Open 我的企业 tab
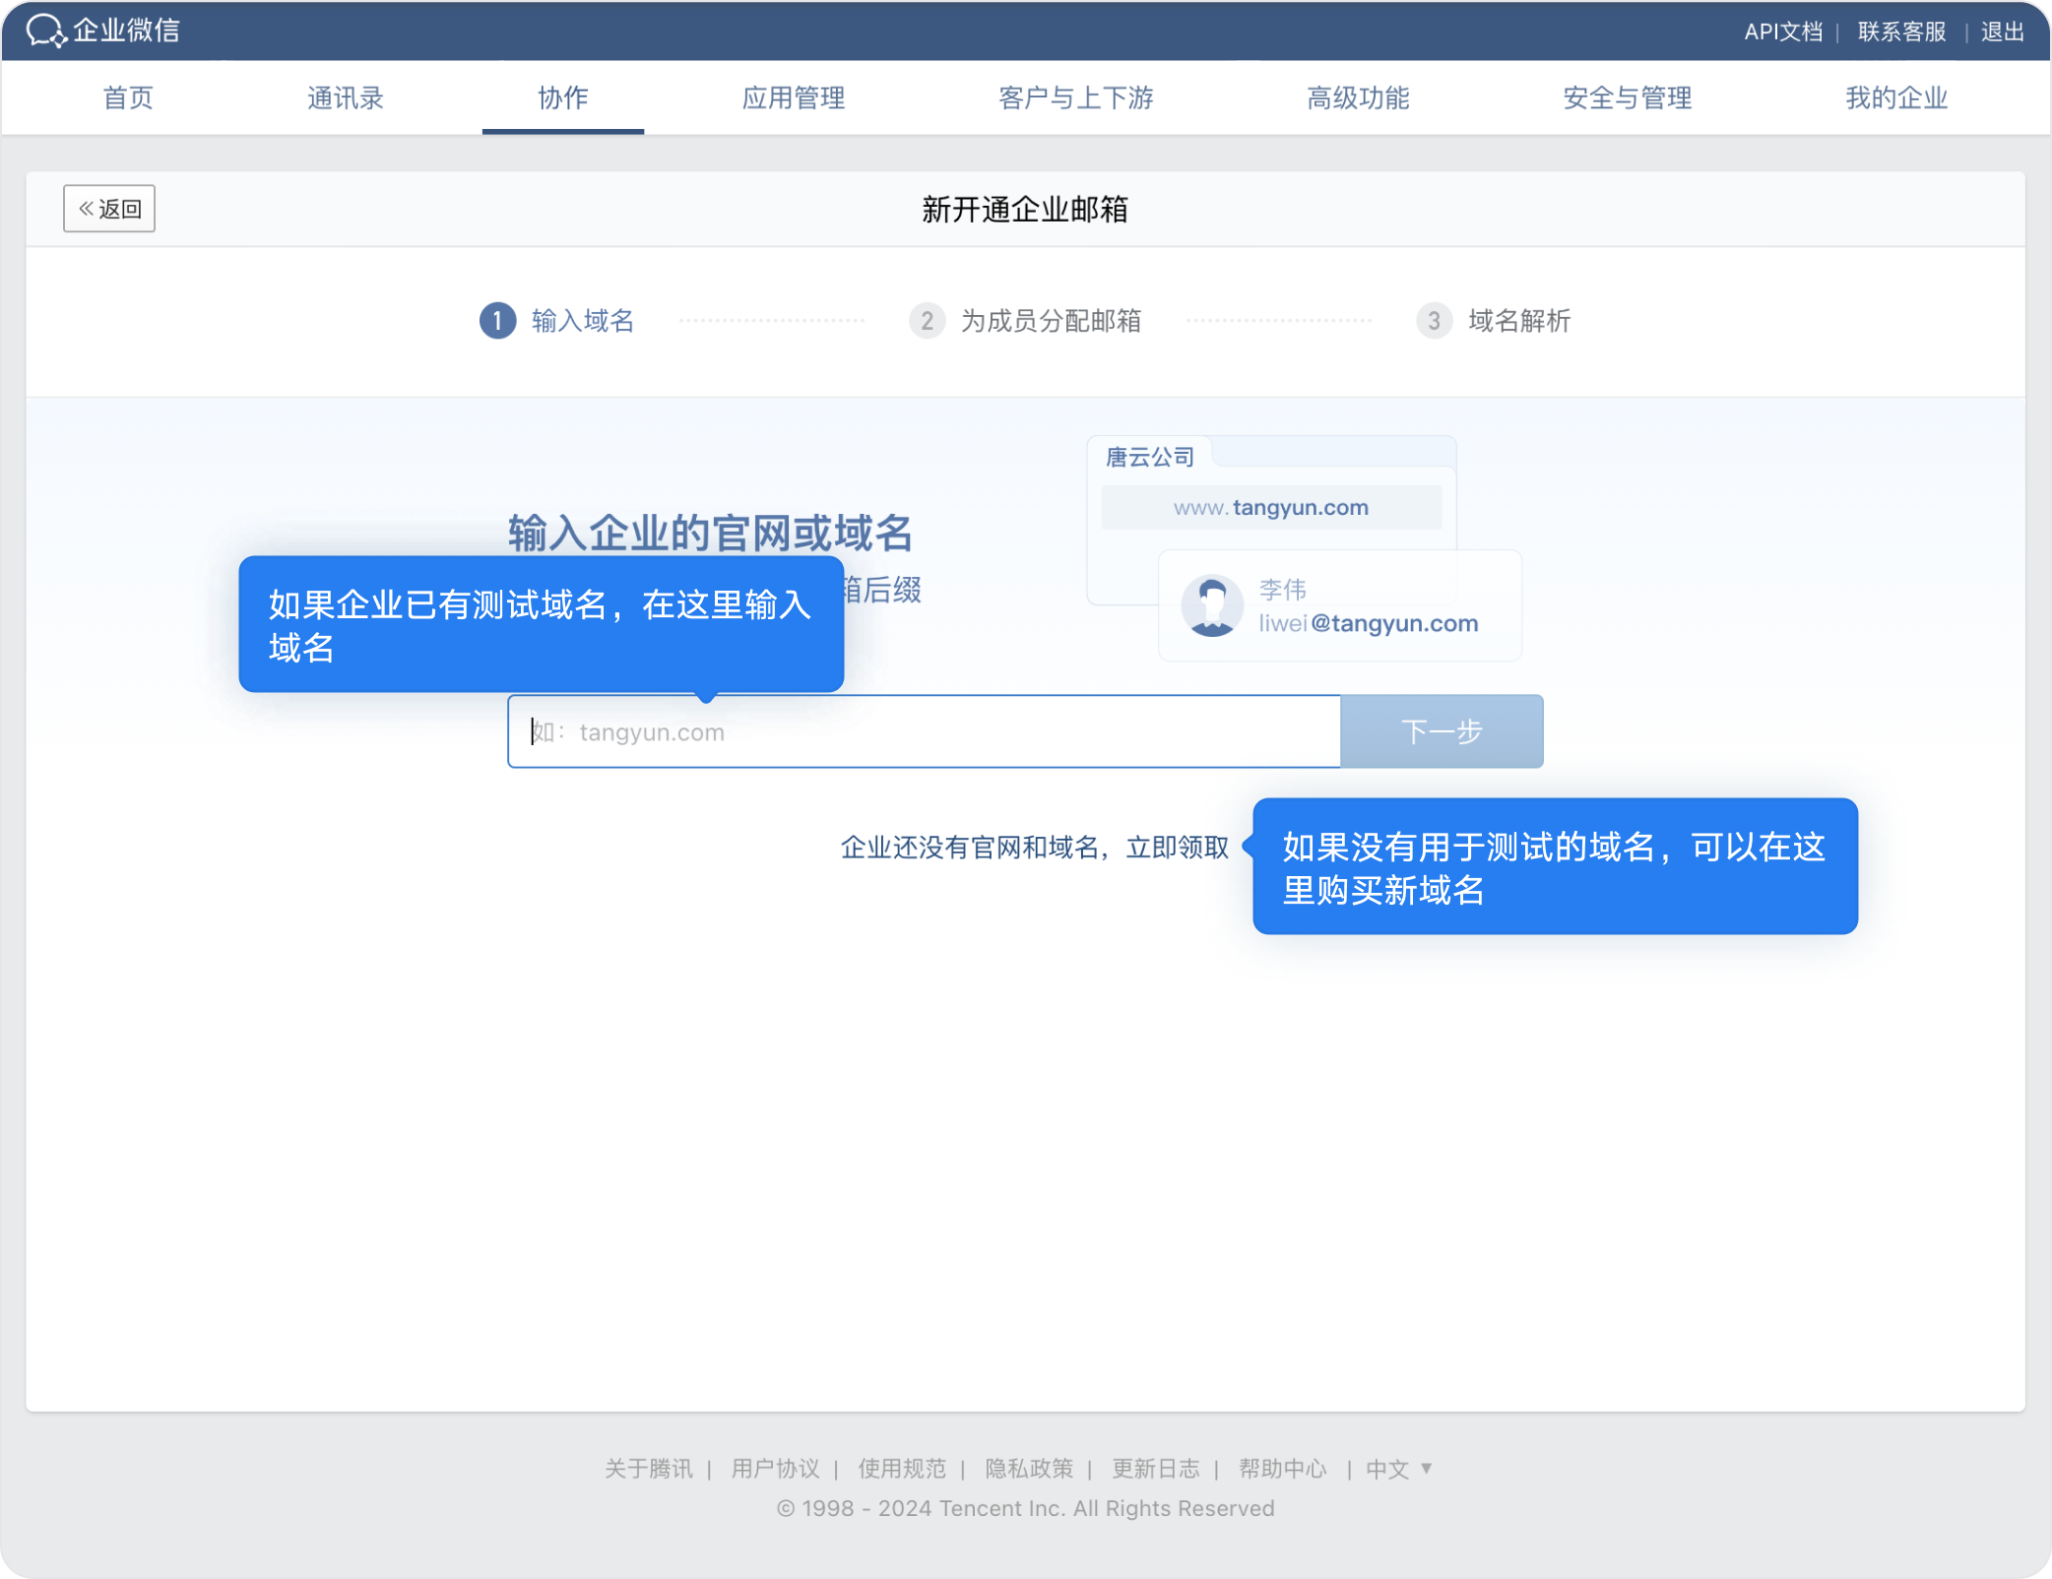 (x=1895, y=97)
